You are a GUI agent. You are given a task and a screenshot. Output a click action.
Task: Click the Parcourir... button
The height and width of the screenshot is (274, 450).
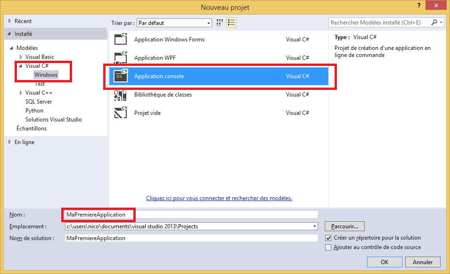pos(344,226)
